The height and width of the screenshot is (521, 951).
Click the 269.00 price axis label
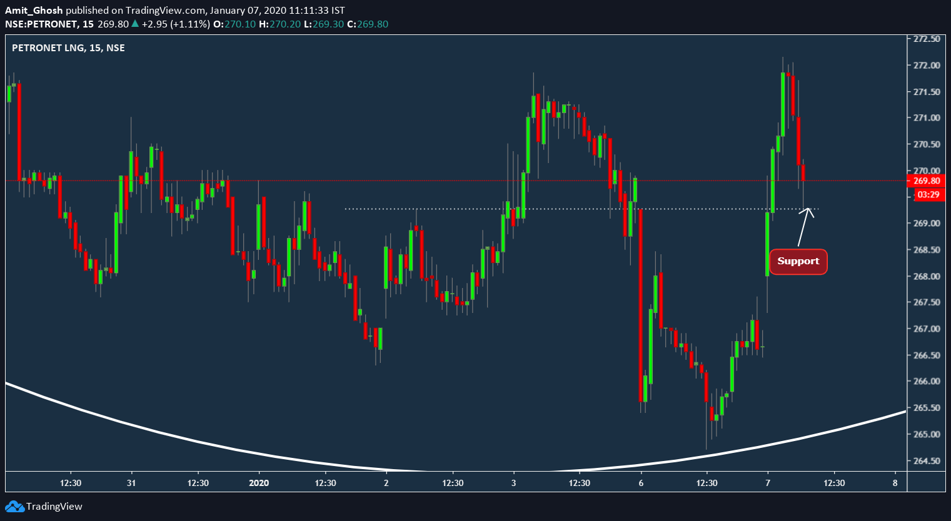[x=927, y=223]
